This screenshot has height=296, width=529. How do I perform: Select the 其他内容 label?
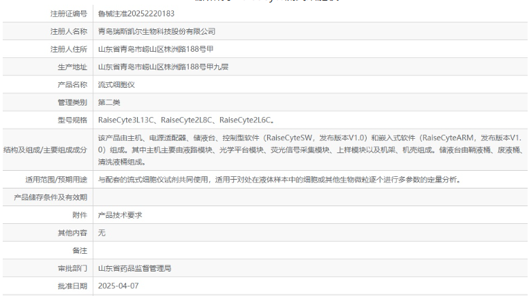pos(72,233)
